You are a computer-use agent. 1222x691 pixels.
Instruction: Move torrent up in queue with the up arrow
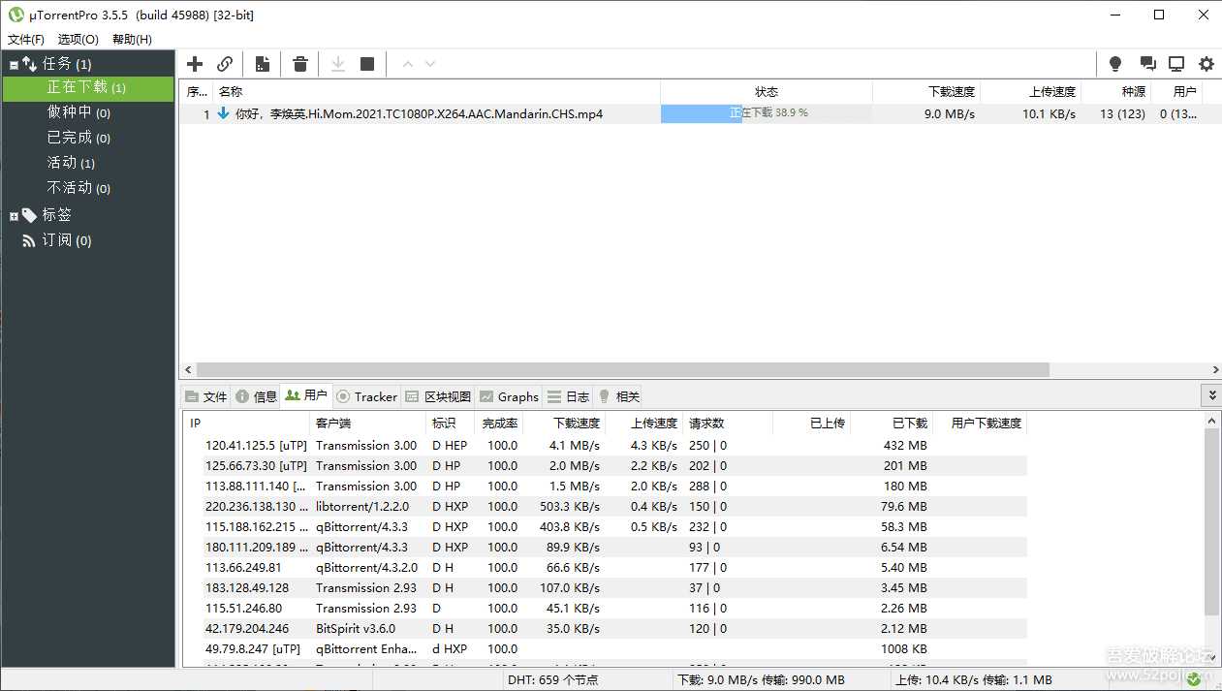[408, 63]
